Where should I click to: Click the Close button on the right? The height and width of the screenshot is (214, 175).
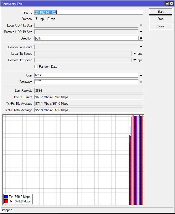point(160,26)
